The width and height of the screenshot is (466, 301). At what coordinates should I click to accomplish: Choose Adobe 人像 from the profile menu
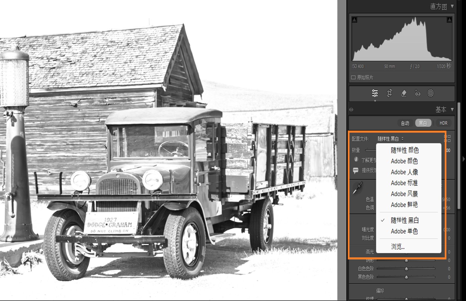click(x=409, y=172)
